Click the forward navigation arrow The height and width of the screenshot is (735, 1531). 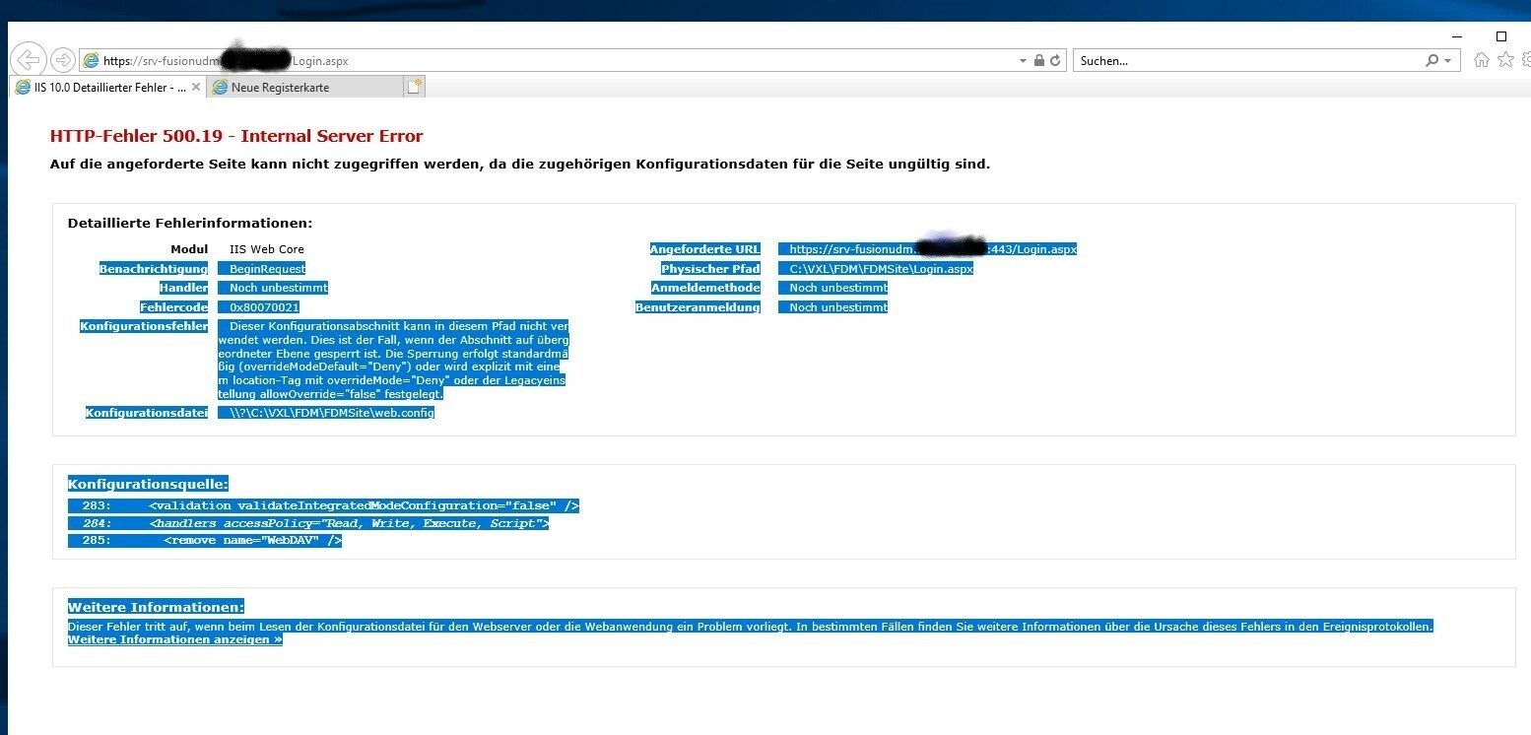62,60
